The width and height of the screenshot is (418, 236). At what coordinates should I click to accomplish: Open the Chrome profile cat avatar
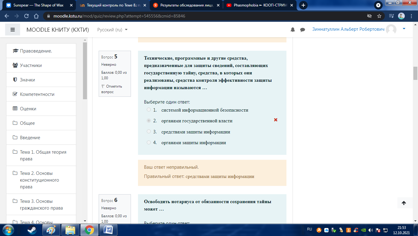[401, 16]
